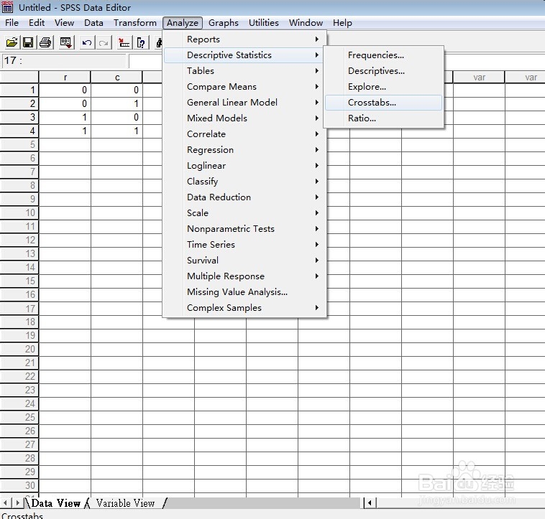545x519 pixels.
Task: Select Ratio from the submenu
Action: pyautogui.click(x=384, y=118)
